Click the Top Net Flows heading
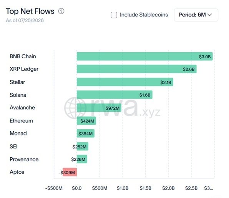 pyautogui.click(x=30, y=12)
